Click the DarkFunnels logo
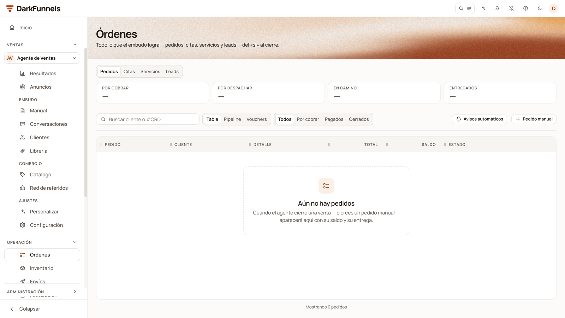The image size is (565, 318). tap(33, 8)
